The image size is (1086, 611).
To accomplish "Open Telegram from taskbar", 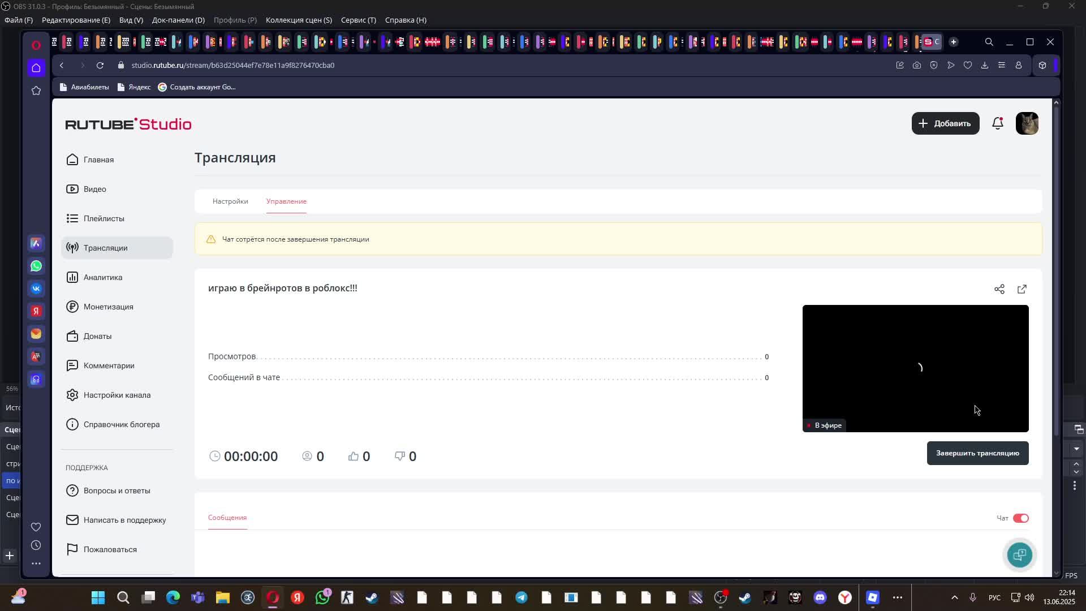I will 522,598.
